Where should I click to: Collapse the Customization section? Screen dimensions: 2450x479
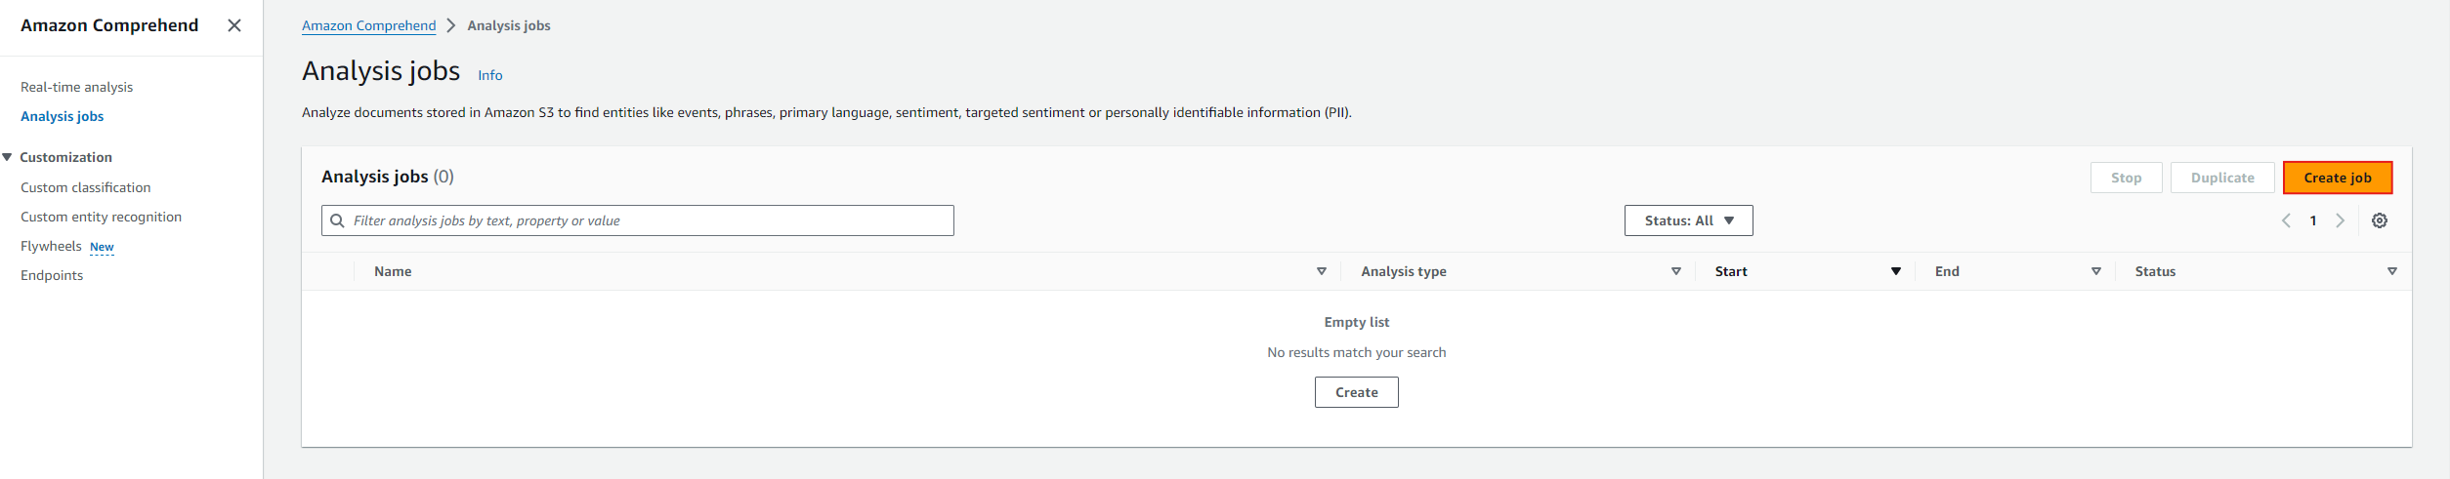(8, 157)
